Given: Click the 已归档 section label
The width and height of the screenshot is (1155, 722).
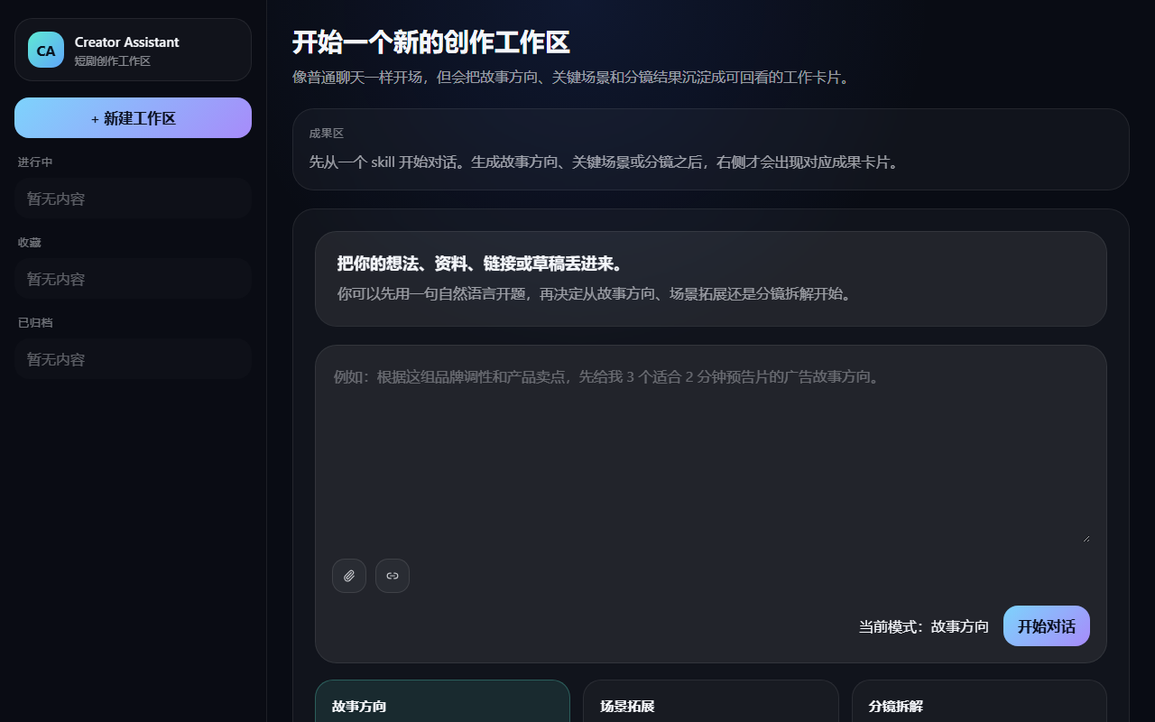Looking at the screenshot, I should 35,323.
